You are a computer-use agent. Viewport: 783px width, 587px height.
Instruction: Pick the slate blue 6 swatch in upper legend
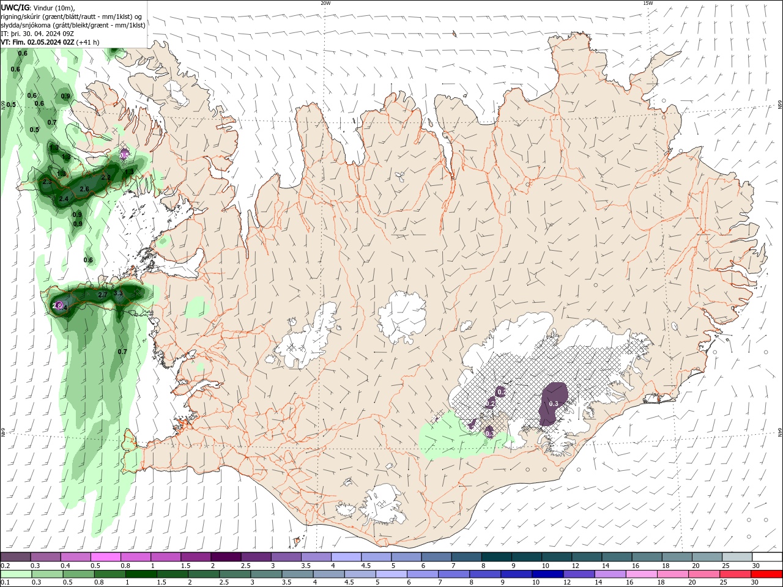(x=437, y=557)
